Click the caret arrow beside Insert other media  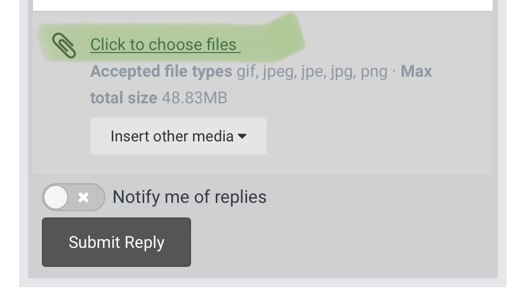tap(242, 136)
